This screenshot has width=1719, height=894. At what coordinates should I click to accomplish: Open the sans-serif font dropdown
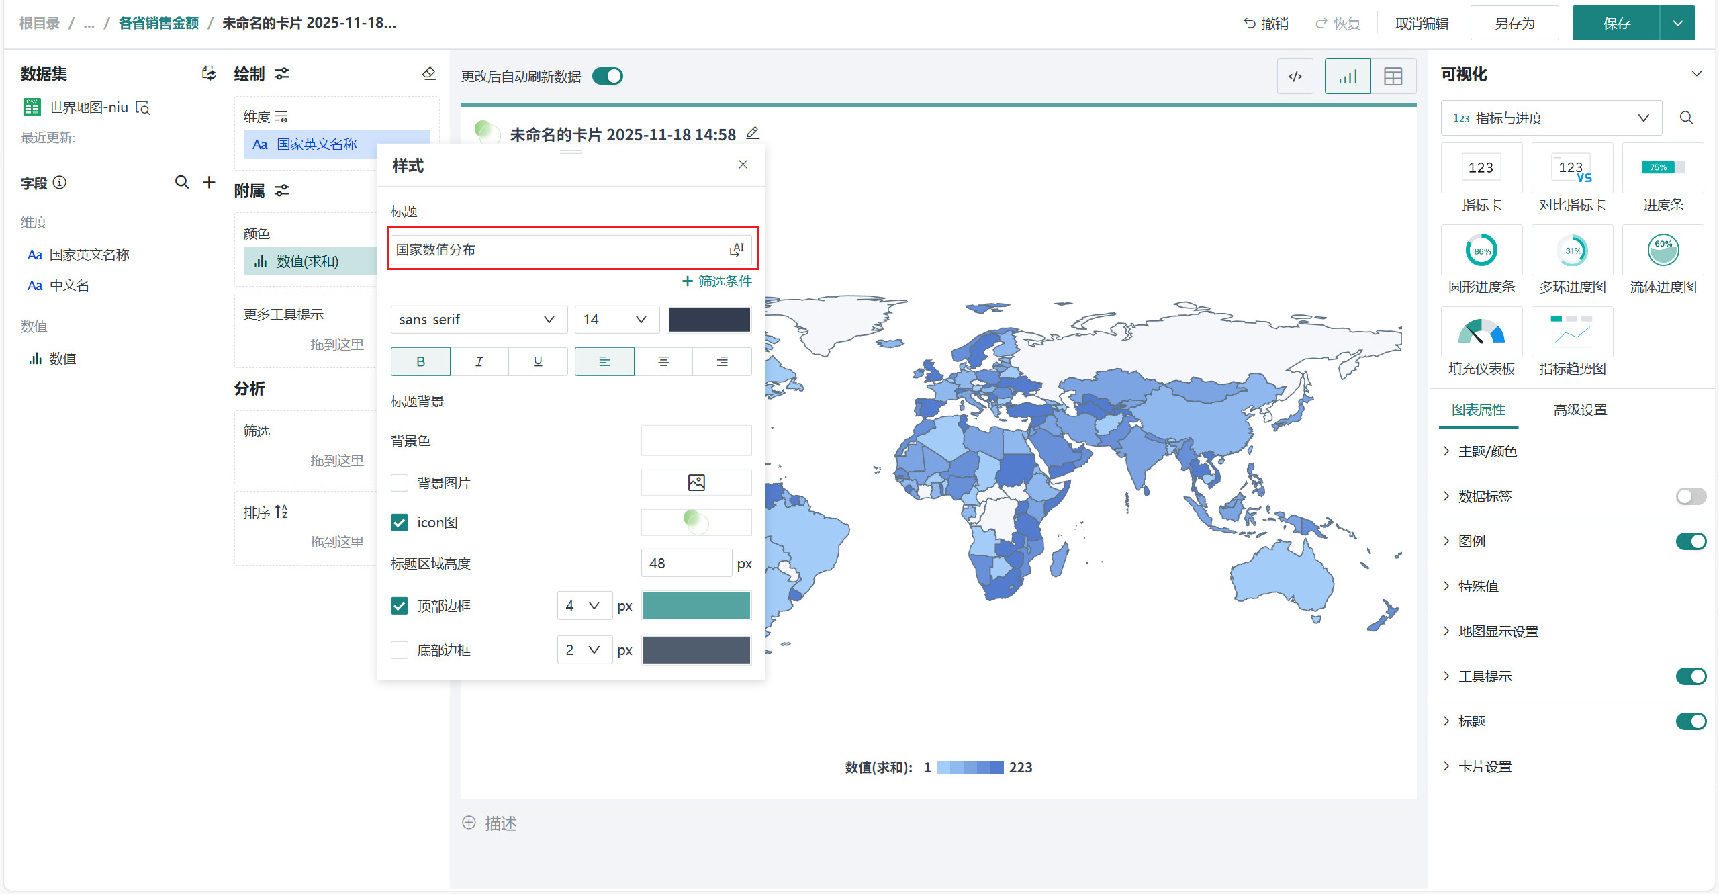click(x=478, y=320)
